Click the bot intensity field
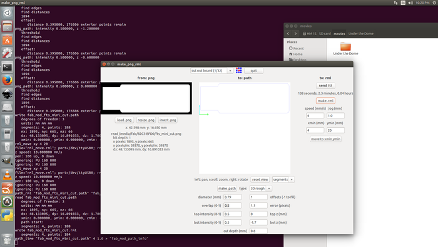 [x=232, y=223]
